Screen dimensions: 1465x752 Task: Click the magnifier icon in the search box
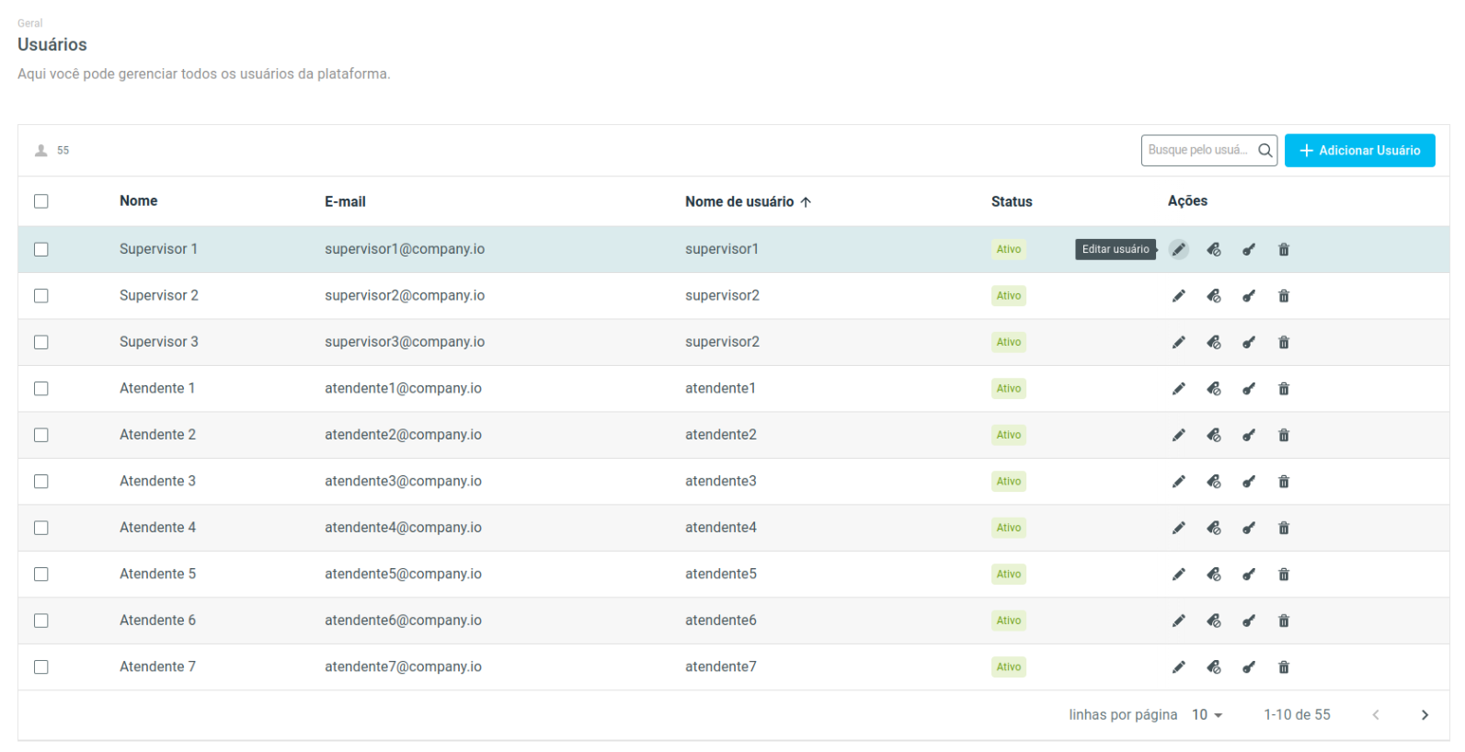tap(1265, 151)
